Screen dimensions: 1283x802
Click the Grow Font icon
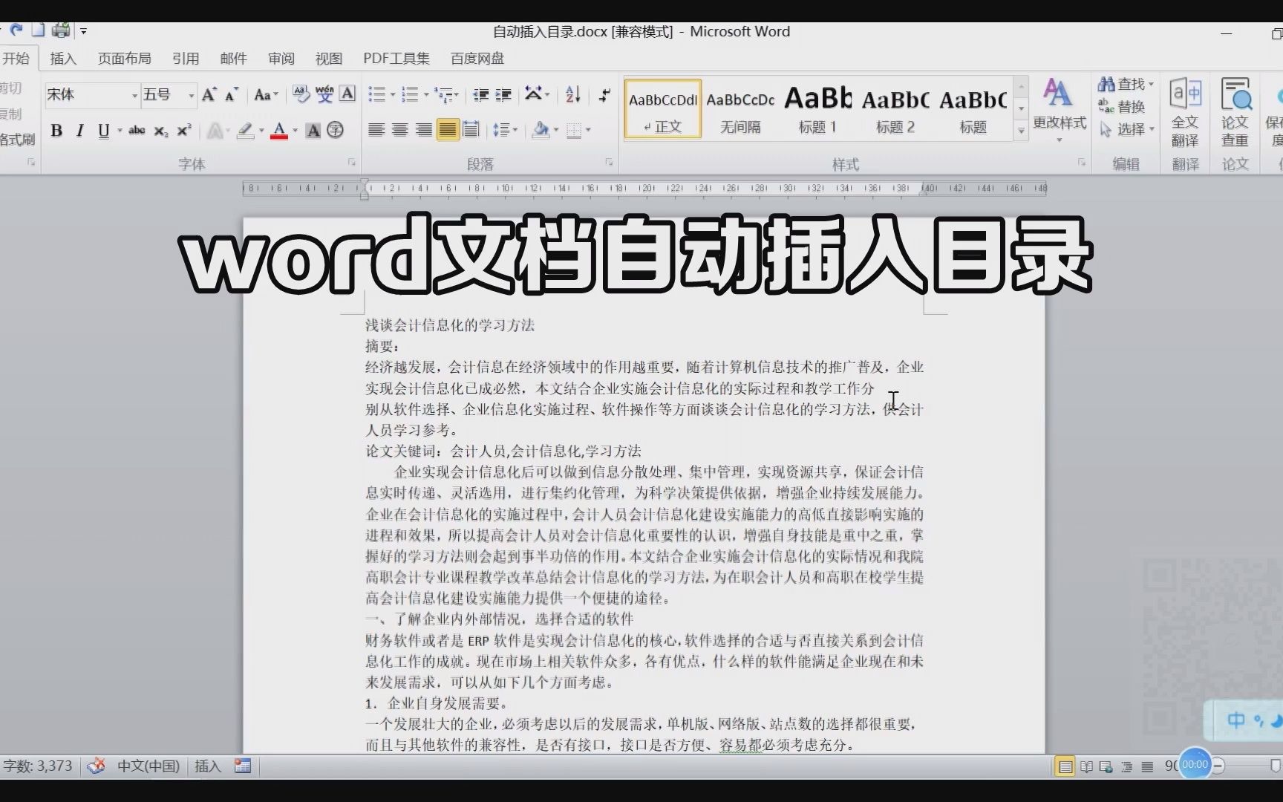point(209,94)
